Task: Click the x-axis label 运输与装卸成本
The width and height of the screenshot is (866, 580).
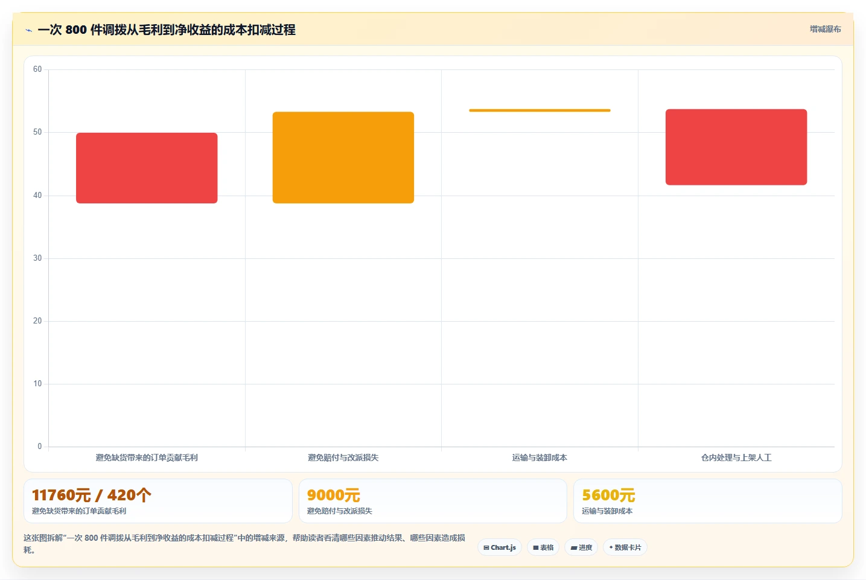Action: pyautogui.click(x=540, y=457)
